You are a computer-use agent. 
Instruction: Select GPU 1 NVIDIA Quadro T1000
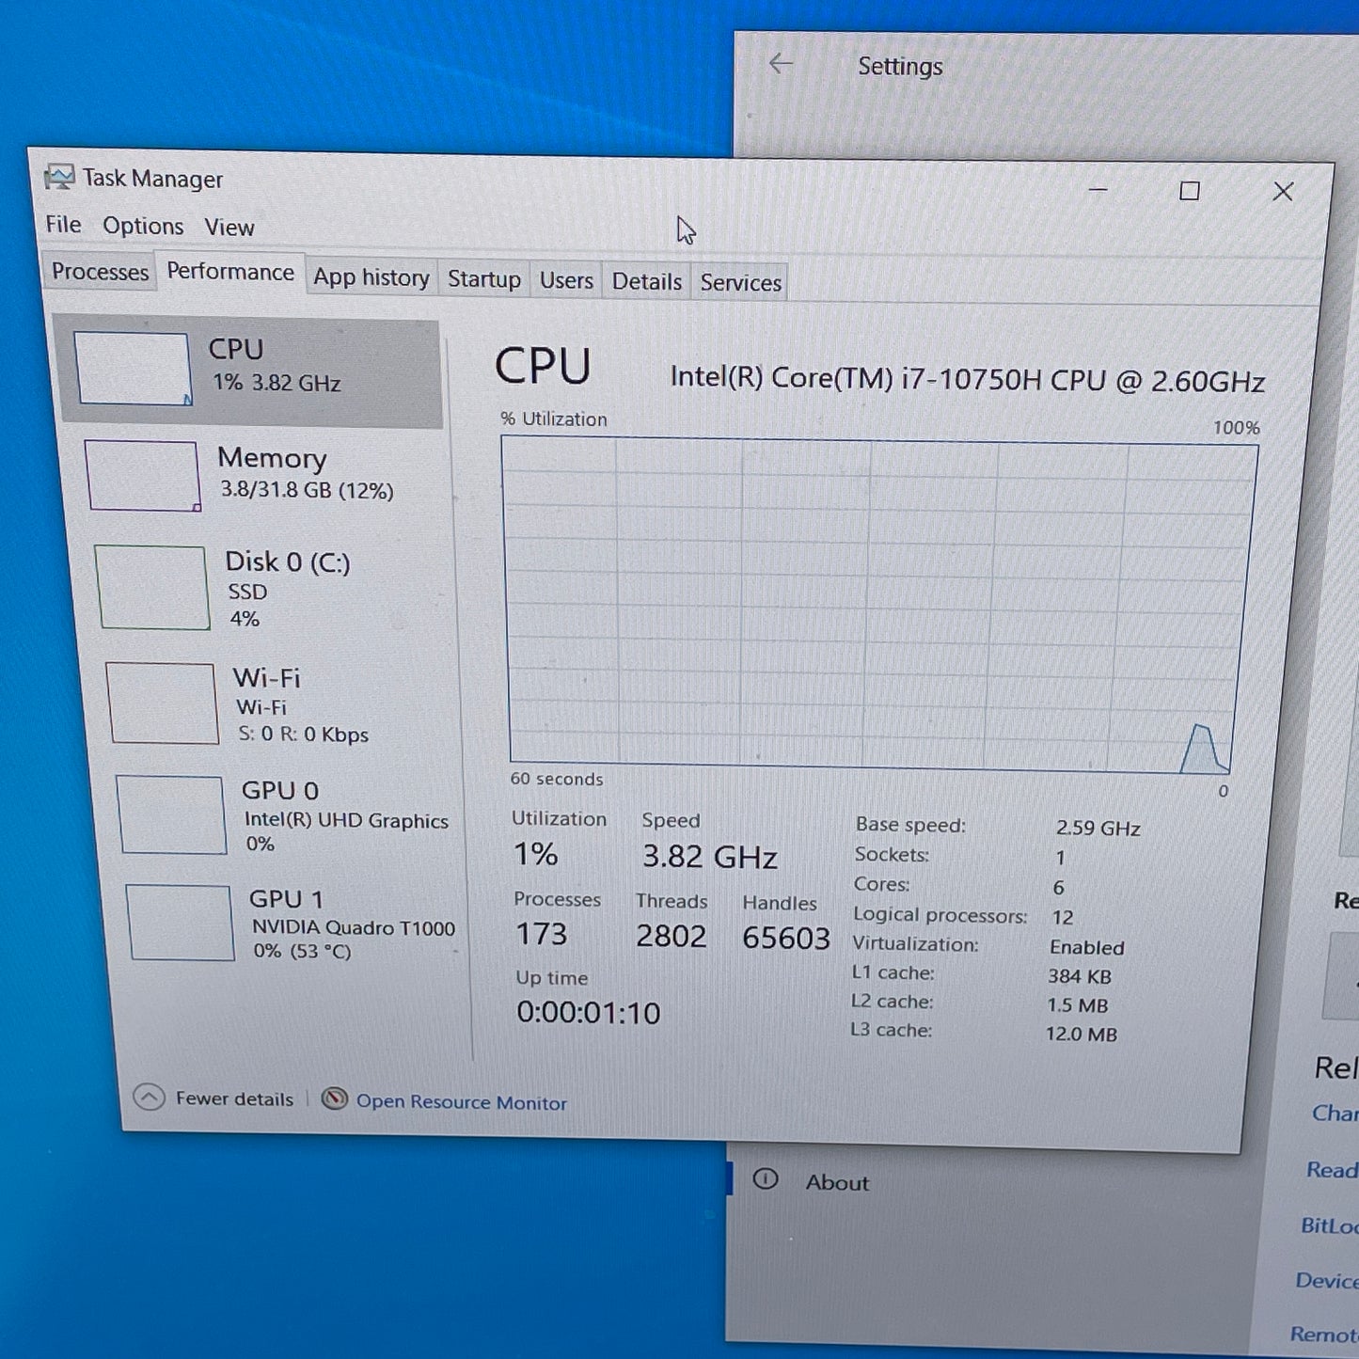181,923
